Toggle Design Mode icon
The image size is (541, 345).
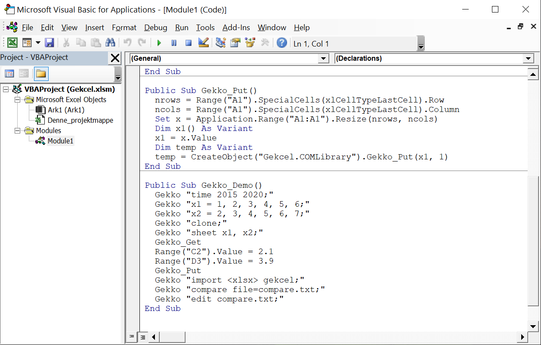[204, 43]
